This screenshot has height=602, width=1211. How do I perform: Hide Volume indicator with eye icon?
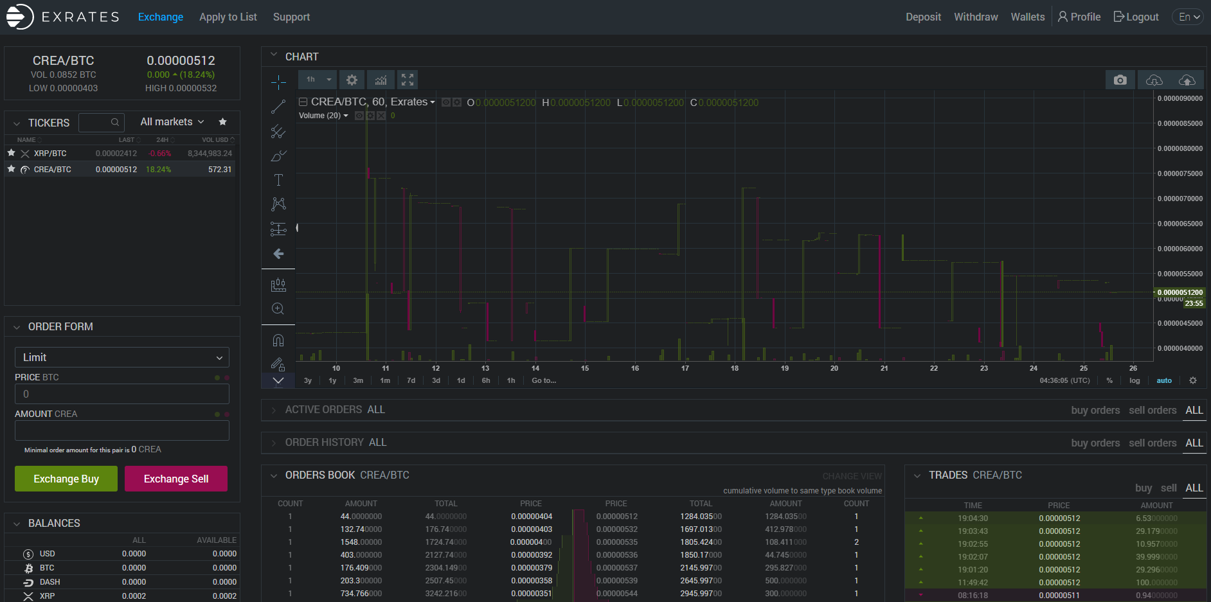(359, 116)
